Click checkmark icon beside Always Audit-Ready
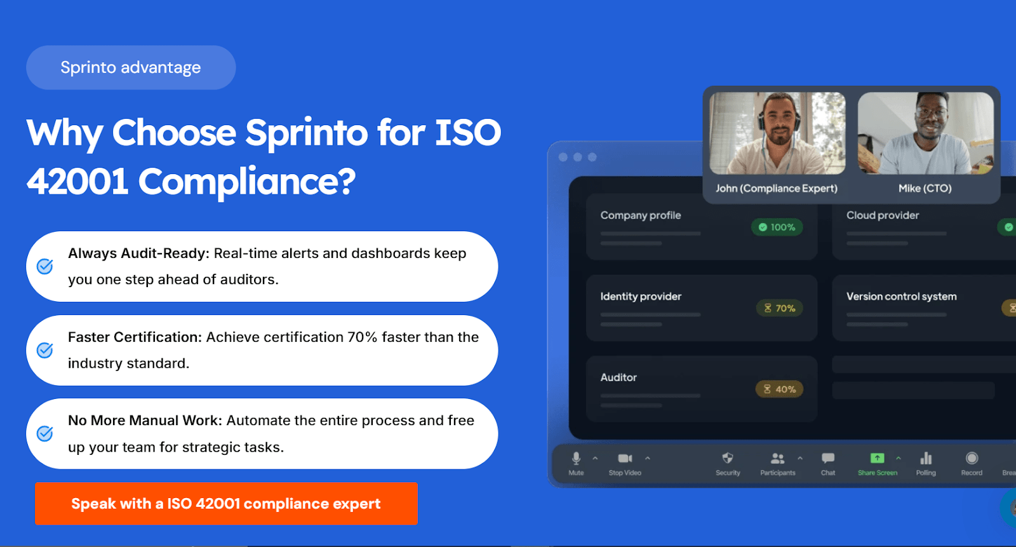Screen dimensions: 1016x547 point(45,266)
